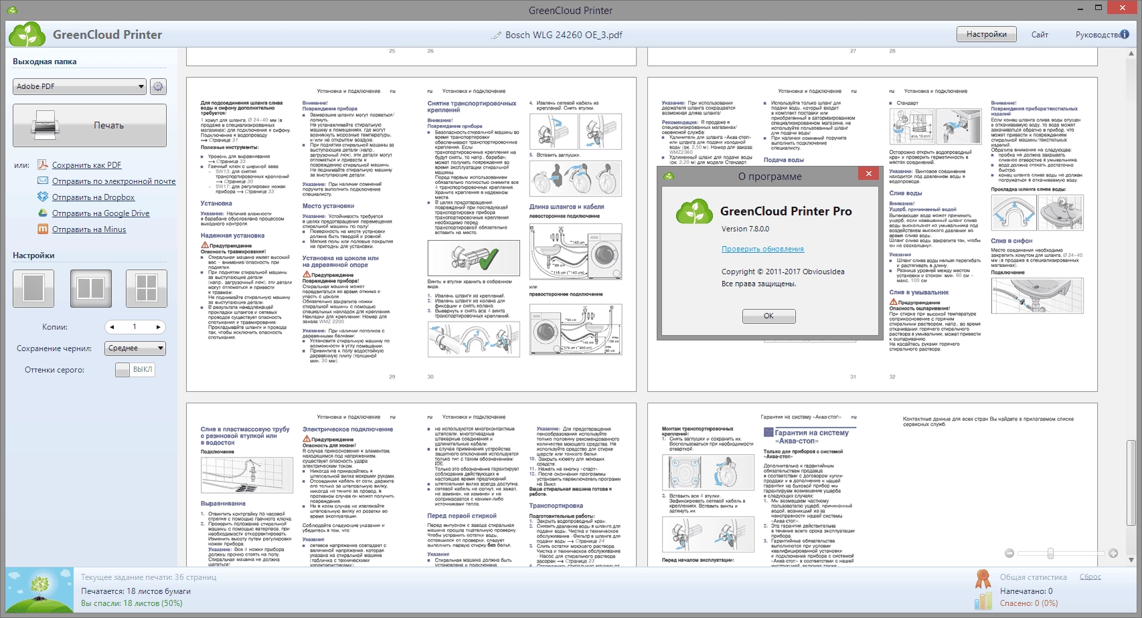Click the info icon next to Руководство
The height and width of the screenshot is (618, 1142).
coord(1125,34)
